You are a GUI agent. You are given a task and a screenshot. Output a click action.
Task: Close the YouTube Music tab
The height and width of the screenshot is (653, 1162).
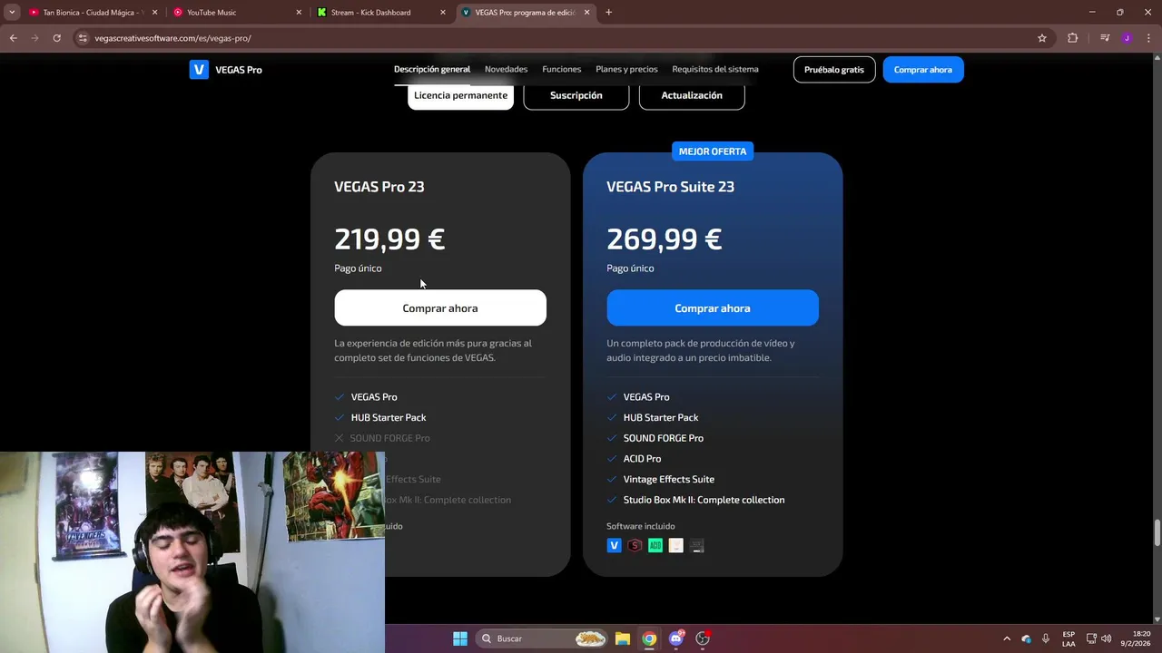pyautogui.click(x=299, y=13)
